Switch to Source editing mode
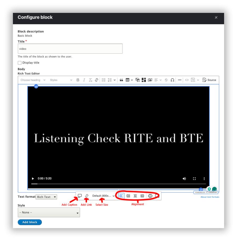The image size is (237, 241). (209, 80)
